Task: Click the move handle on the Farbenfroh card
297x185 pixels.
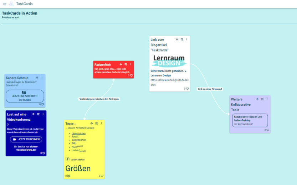Action: point(121,64)
